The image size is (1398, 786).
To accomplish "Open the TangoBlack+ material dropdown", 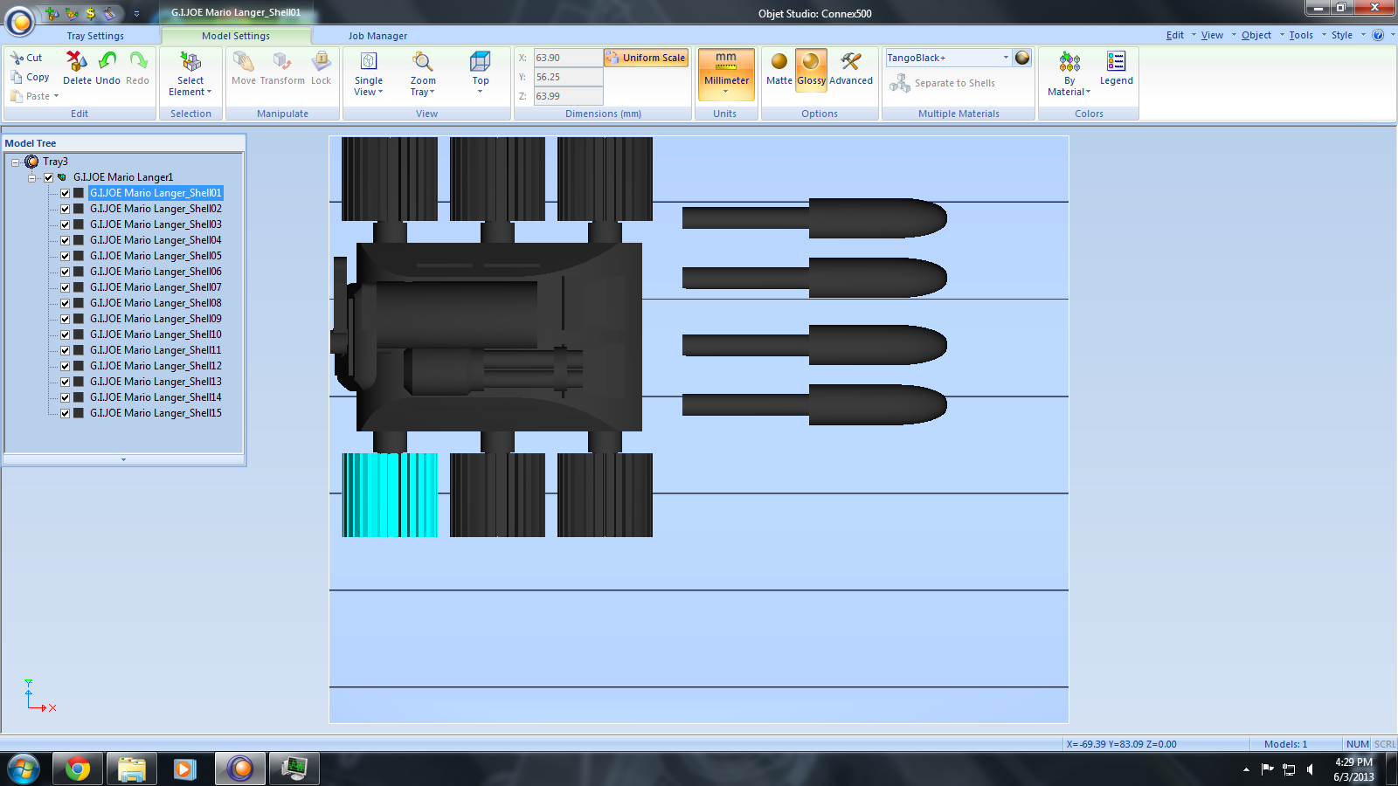I will (1006, 58).
